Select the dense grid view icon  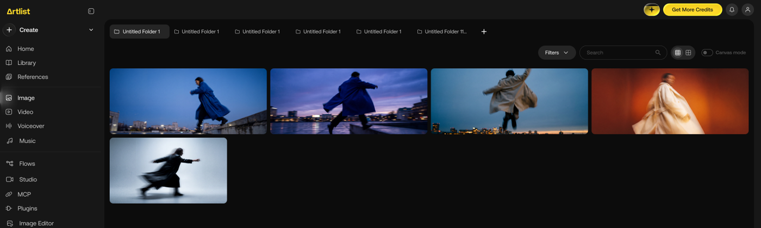point(677,53)
